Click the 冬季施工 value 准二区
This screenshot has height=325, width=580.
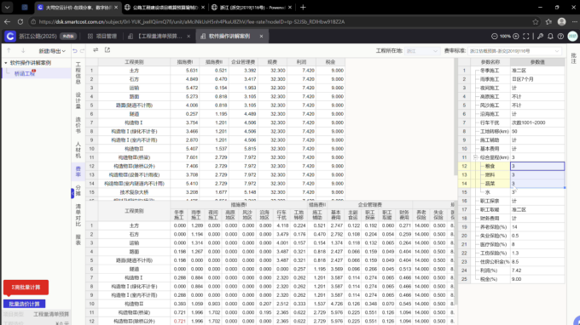pos(537,71)
